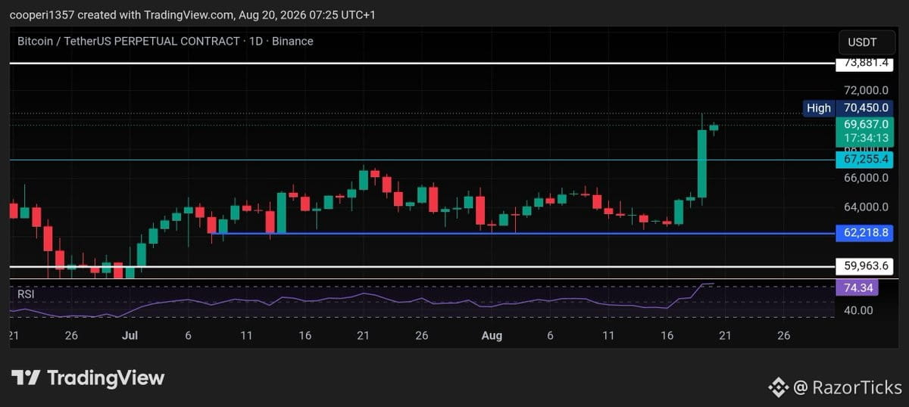Click the 17:34:13 countdown timer
The height and width of the screenshot is (407, 909).
[x=864, y=138]
